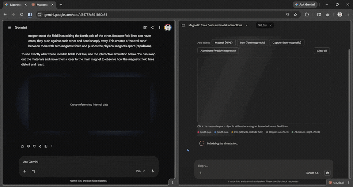
Task: Open Gemini tools settings icon
Action: 33,171
